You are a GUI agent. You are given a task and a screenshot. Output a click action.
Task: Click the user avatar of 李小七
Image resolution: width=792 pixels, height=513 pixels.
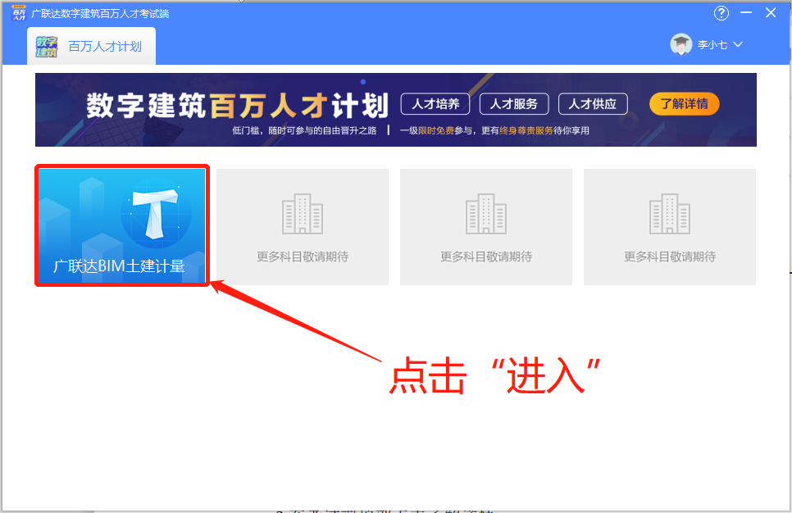tap(680, 44)
